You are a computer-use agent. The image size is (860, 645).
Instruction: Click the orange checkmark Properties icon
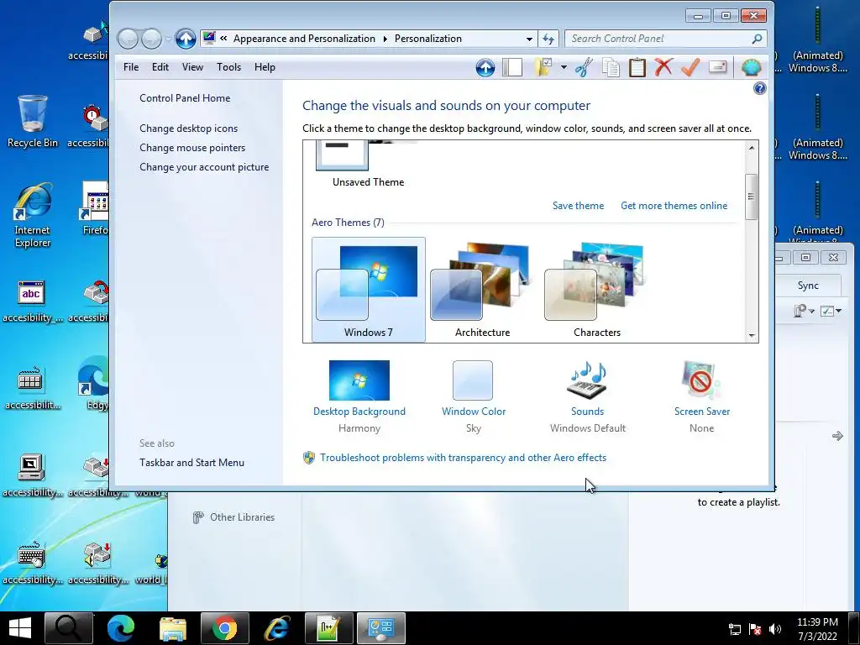[690, 67]
